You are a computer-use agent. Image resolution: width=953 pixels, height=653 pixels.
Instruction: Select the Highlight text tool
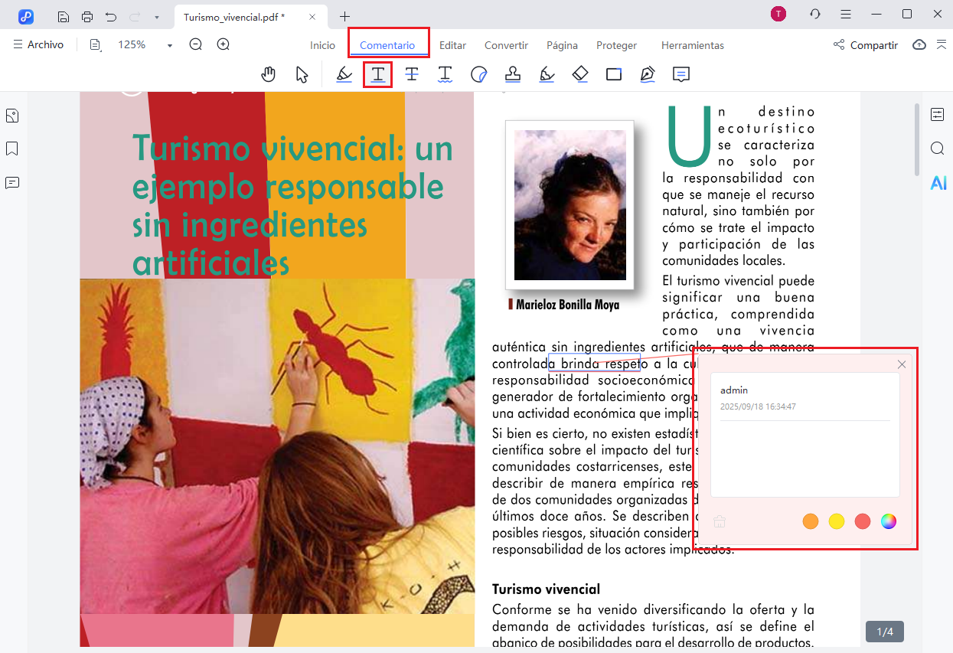pyautogui.click(x=344, y=74)
